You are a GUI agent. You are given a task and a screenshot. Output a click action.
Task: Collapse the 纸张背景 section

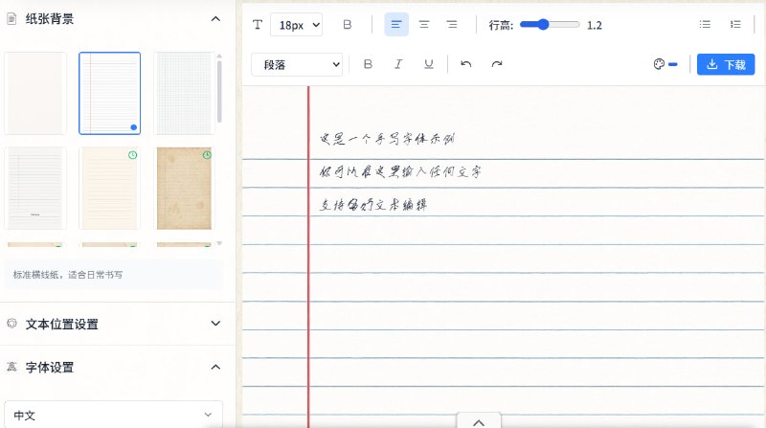coord(215,18)
